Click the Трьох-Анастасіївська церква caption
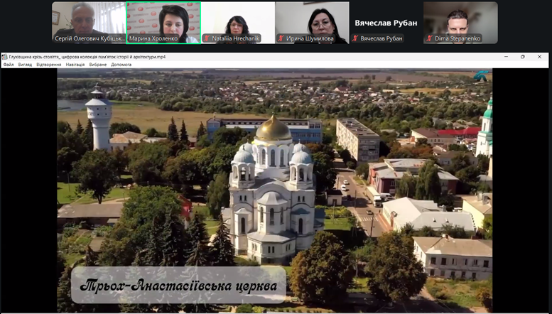The width and height of the screenshot is (552, 314). click(178, 286)
